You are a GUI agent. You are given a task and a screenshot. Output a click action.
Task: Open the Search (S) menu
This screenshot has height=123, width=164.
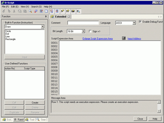pyautogui.click(x=36, y=7)
